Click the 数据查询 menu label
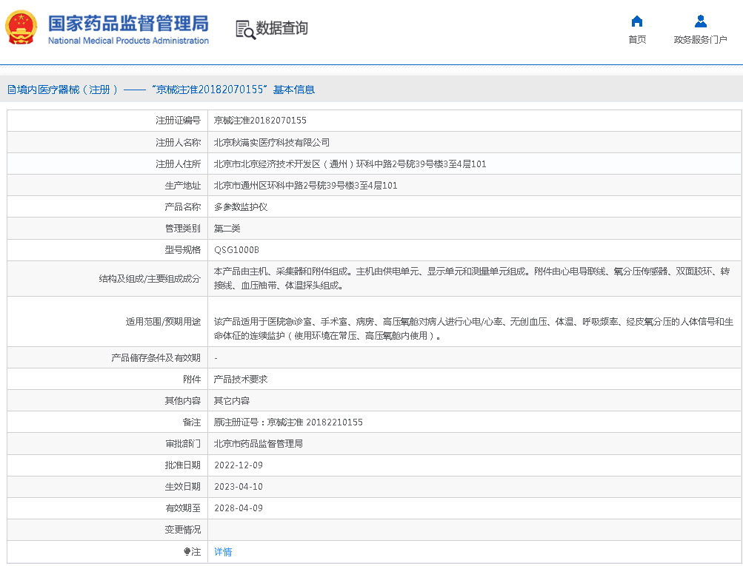 coord(280,30)
